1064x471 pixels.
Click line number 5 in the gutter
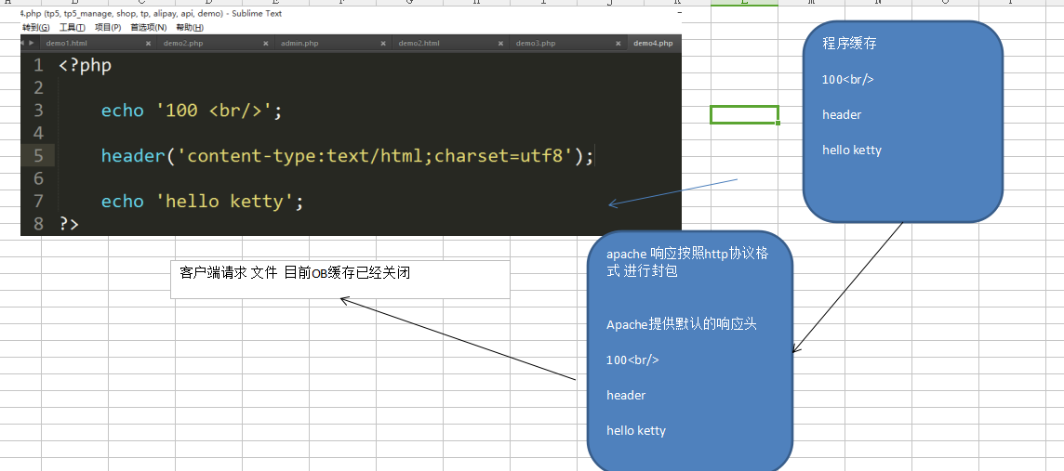(x=38, y=155)
